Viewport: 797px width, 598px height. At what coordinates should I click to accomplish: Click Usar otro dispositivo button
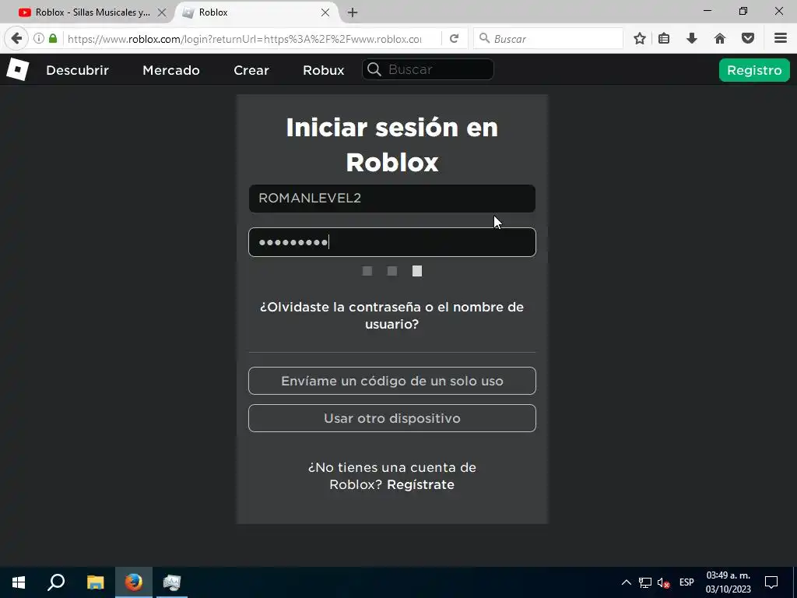point(392,418)
